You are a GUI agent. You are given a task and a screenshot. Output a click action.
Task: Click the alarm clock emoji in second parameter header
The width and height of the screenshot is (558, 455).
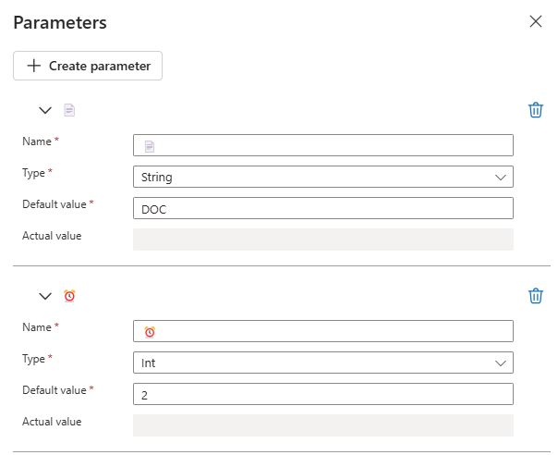69,296
